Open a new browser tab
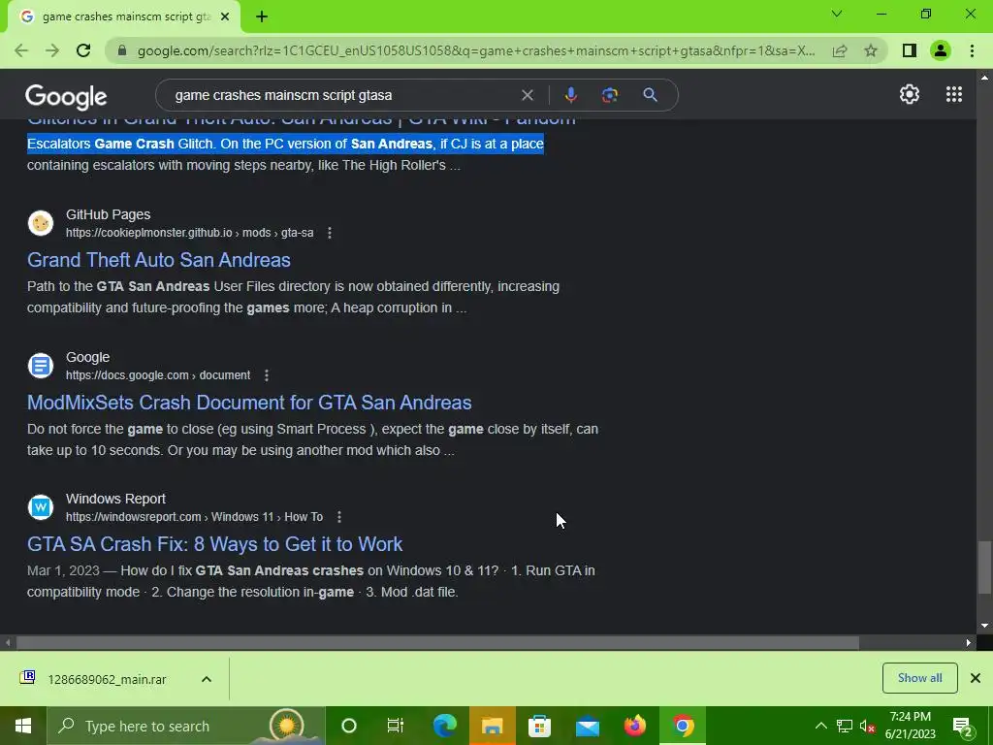The width and height of the screenshot is (993, 745). pyautogui.click(x=262, y=17)
